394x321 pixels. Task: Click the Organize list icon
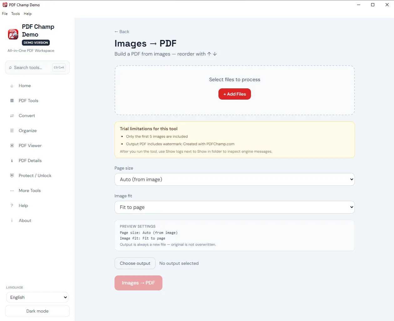coord(12,131)
